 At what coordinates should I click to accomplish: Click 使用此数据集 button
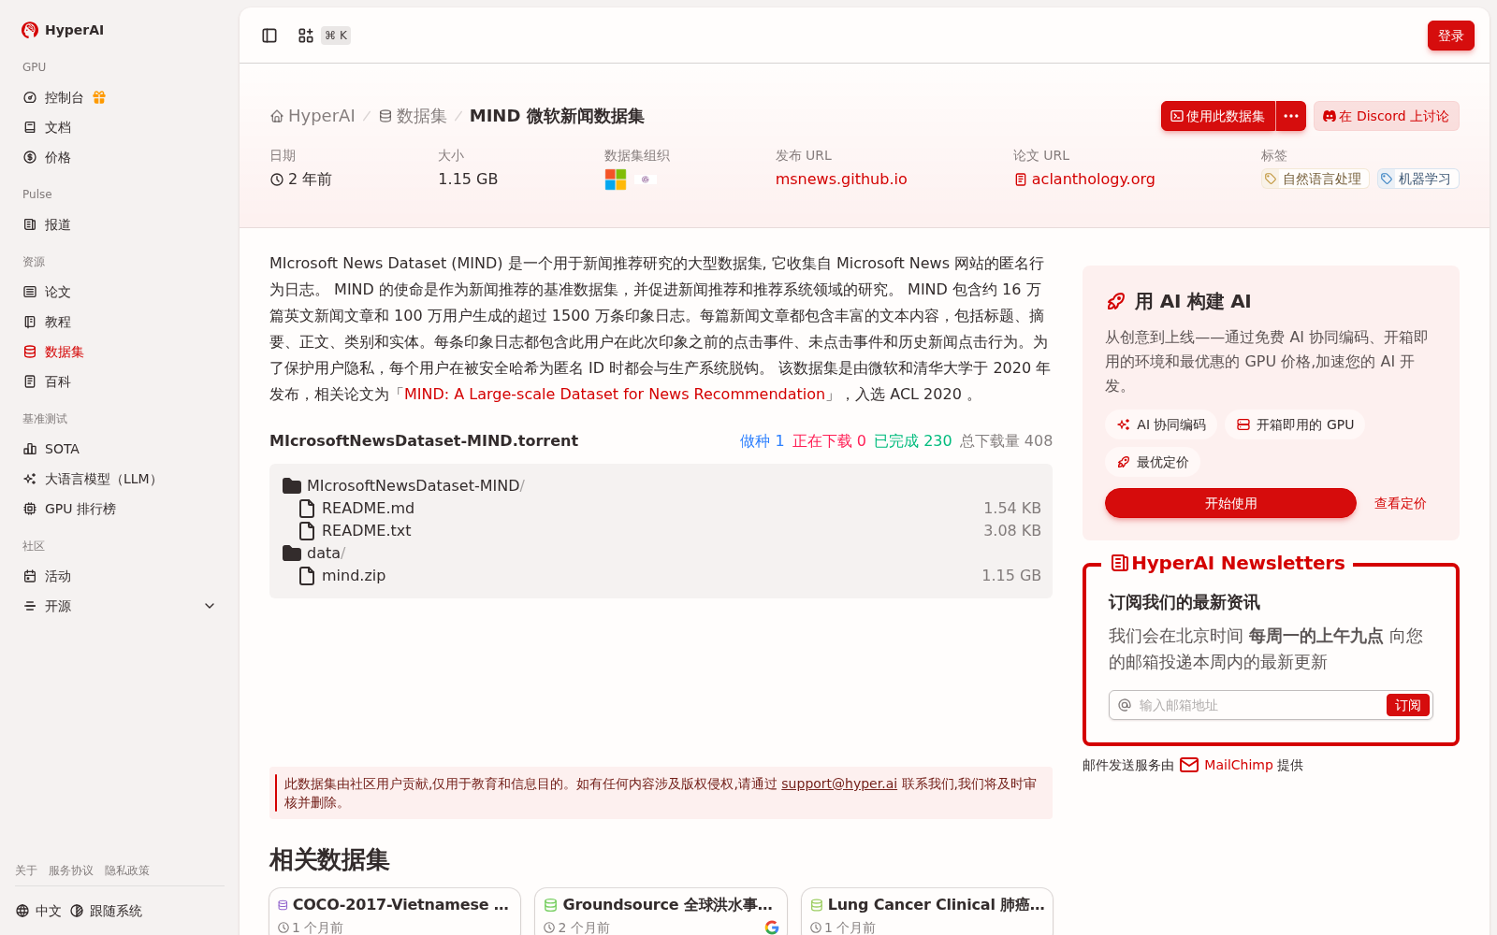point(1218,116)
